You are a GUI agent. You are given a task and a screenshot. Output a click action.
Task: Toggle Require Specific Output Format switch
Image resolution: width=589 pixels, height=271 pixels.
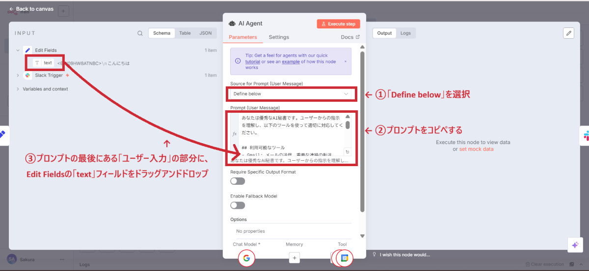pos(238,181)
